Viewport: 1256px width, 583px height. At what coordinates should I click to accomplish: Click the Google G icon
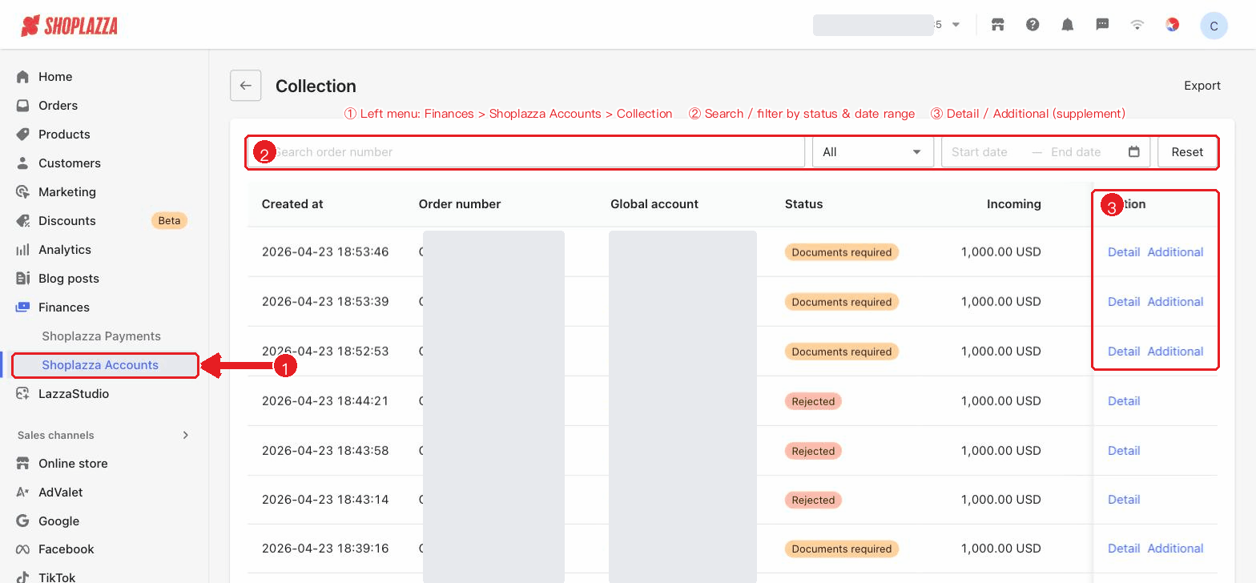coord(23,521)
